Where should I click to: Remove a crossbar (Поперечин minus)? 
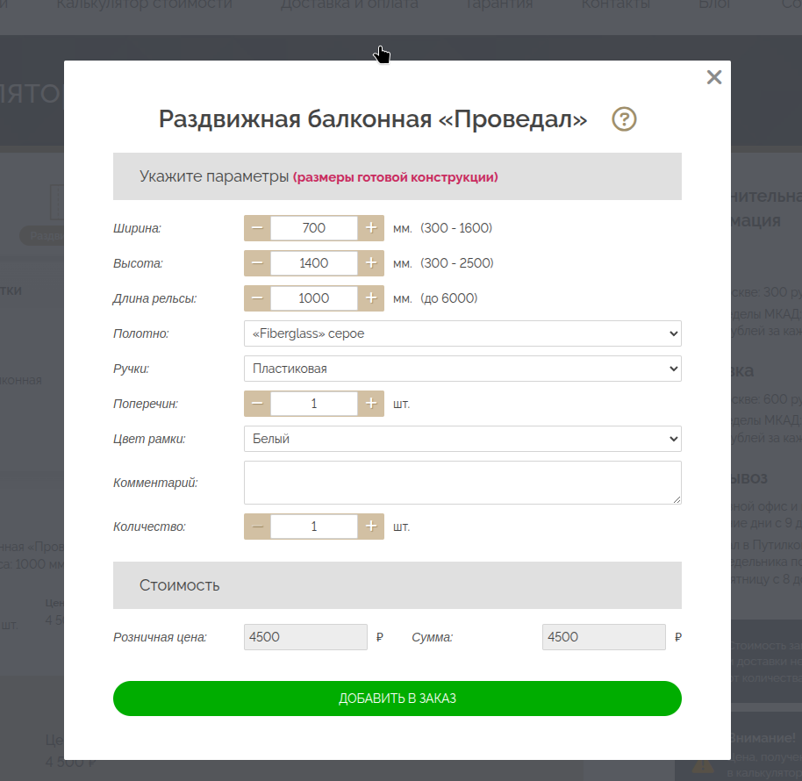[x=257, y=404]
